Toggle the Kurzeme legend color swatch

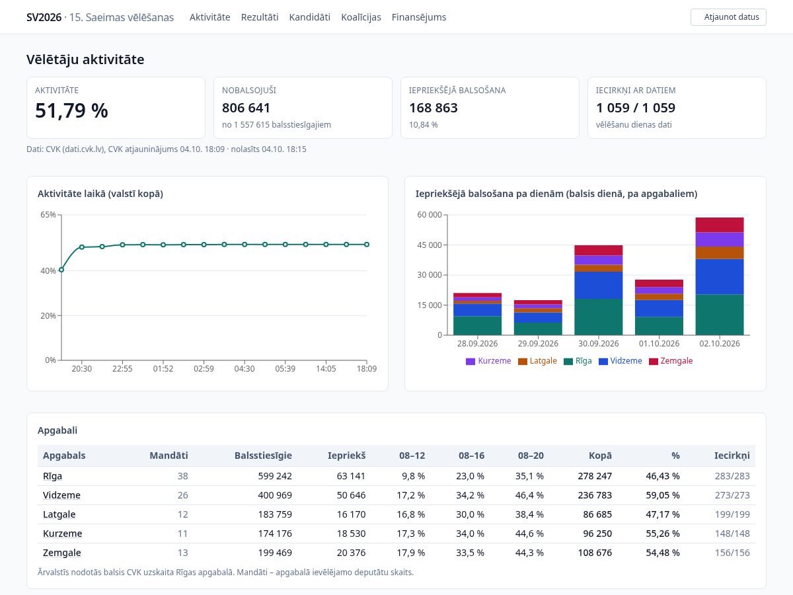(x=471, y=362)
